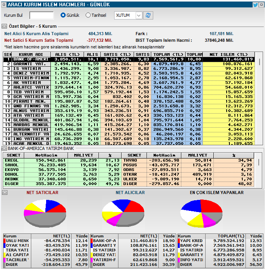The image size is (265, 269).
Task: Click the TACIRLER net seller row
Action: click(46, 260)
